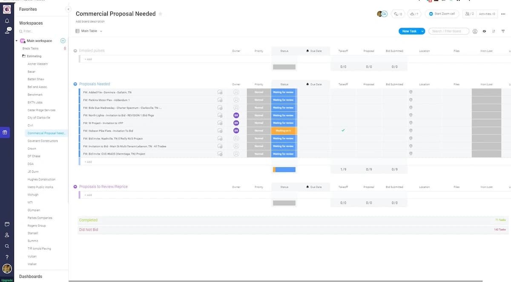Viewport: 511px width, 282px height.
Task: Toggle the hidden columns eye icon
Action: click(484, 31)
